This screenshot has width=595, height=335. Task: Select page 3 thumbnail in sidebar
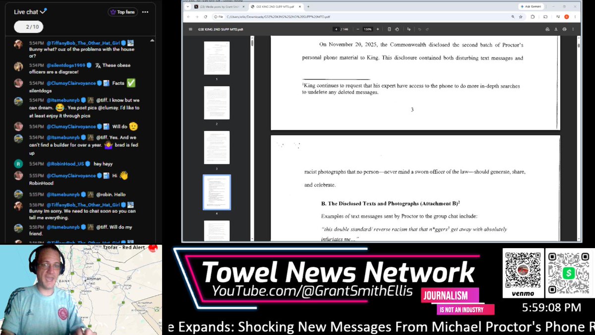coord(217,147)
